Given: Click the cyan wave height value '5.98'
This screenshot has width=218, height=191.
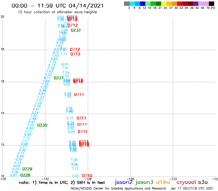Looking at the screenshot, I should click(31, 125).
